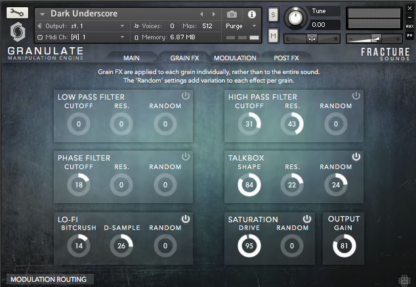Take a snapshot with the camera icon
The width and height of the screenshot is (416, 287).
click(232, 14)
